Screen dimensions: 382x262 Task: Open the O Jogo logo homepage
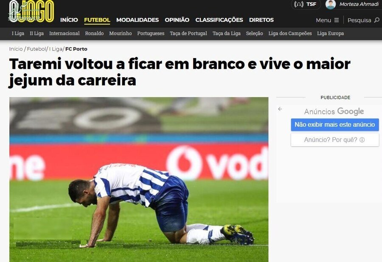point(31,11)
